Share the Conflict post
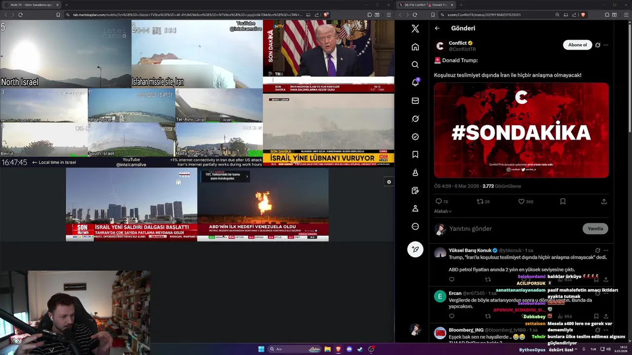This screenshot has height=355, width=632. point(604,201)
